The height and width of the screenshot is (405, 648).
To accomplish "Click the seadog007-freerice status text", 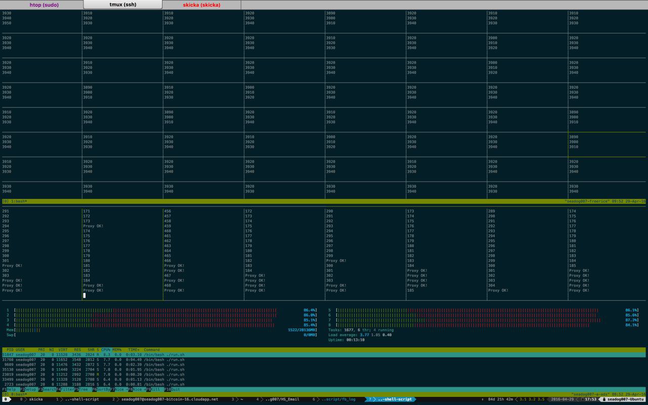I will coord(588,201).
